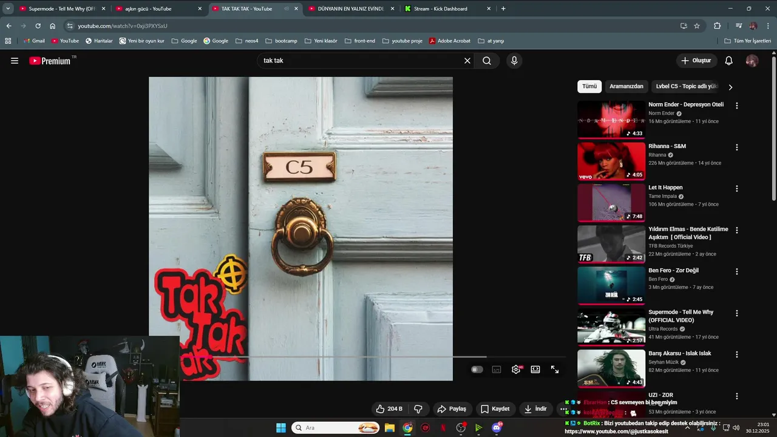The width and height of the screenshot is (777, 437).
Task: Open bootcamp bookmark folder
Action: pos(281,41)
